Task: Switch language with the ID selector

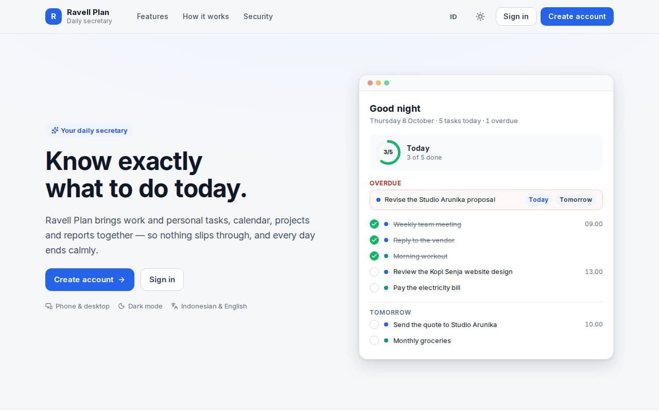Action: tap(454, 16)
